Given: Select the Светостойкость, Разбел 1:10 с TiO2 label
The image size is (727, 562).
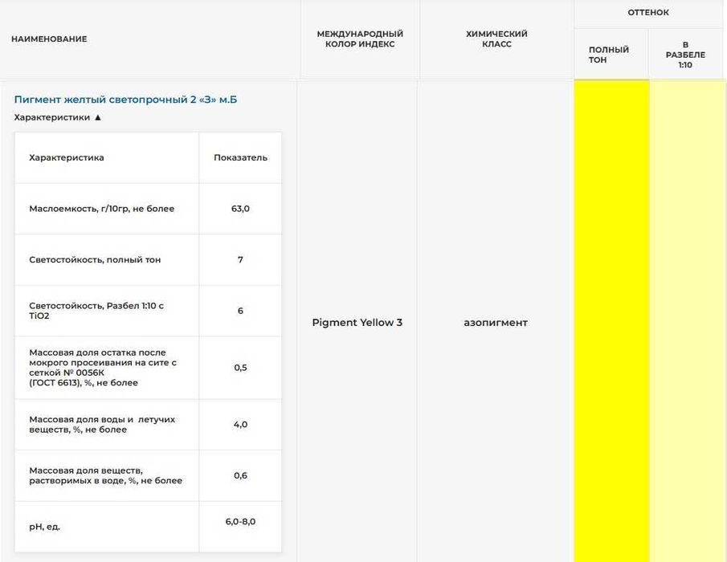Looking at the screenshot, I should point(96,311).
